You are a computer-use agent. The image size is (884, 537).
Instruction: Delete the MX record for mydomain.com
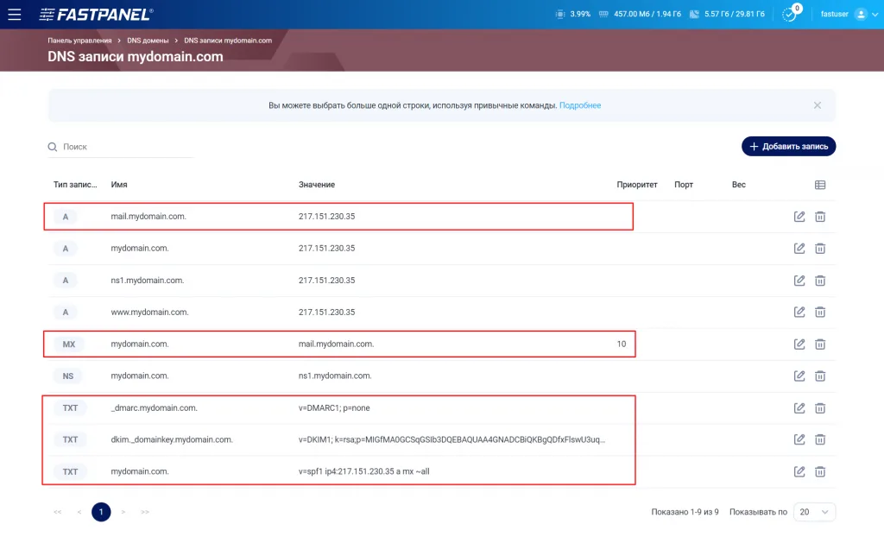pyautogui.click(x=820, y=344)
